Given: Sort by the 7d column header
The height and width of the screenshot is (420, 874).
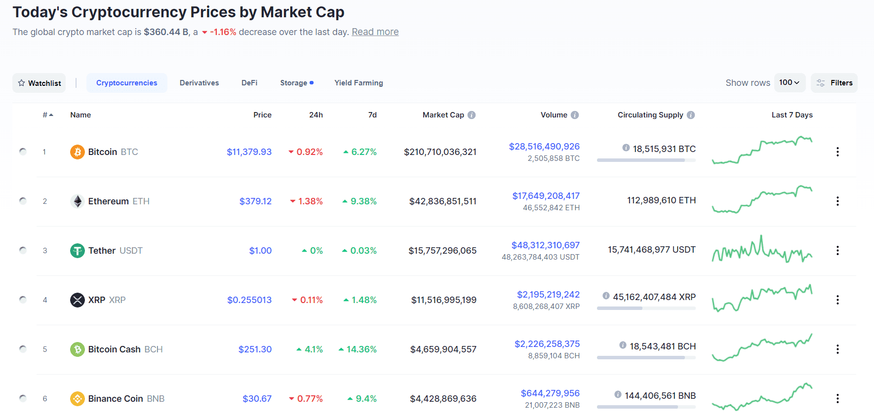Looking at the screenshot, I should 372,115.
